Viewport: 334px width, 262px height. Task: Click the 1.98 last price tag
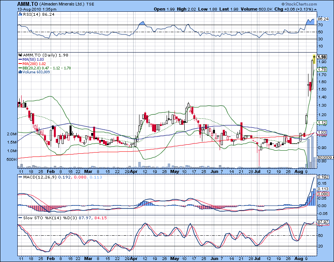pyautogui.click(x=322, y=57)
